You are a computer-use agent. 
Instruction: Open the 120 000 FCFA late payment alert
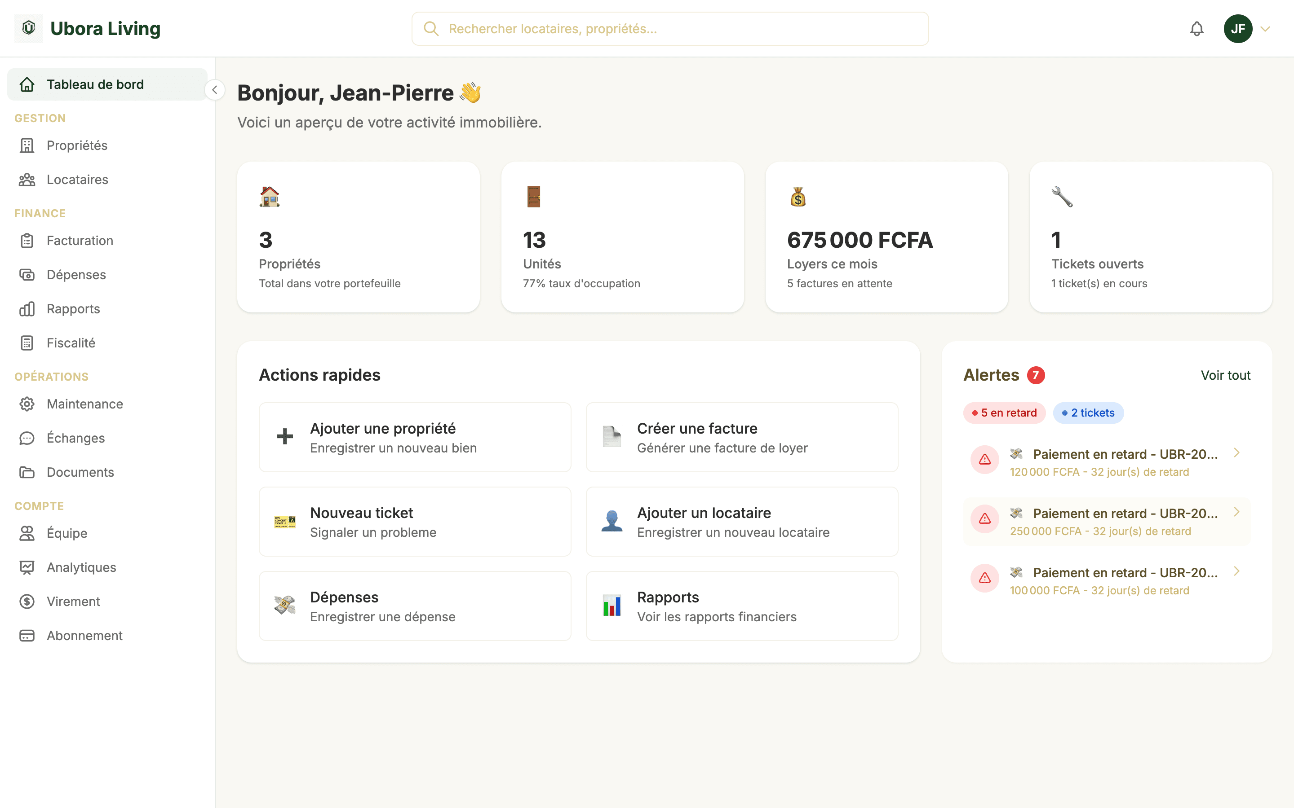1107,462
